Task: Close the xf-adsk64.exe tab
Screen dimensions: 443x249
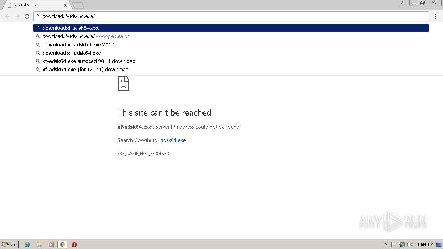Action: pos(65,5)
